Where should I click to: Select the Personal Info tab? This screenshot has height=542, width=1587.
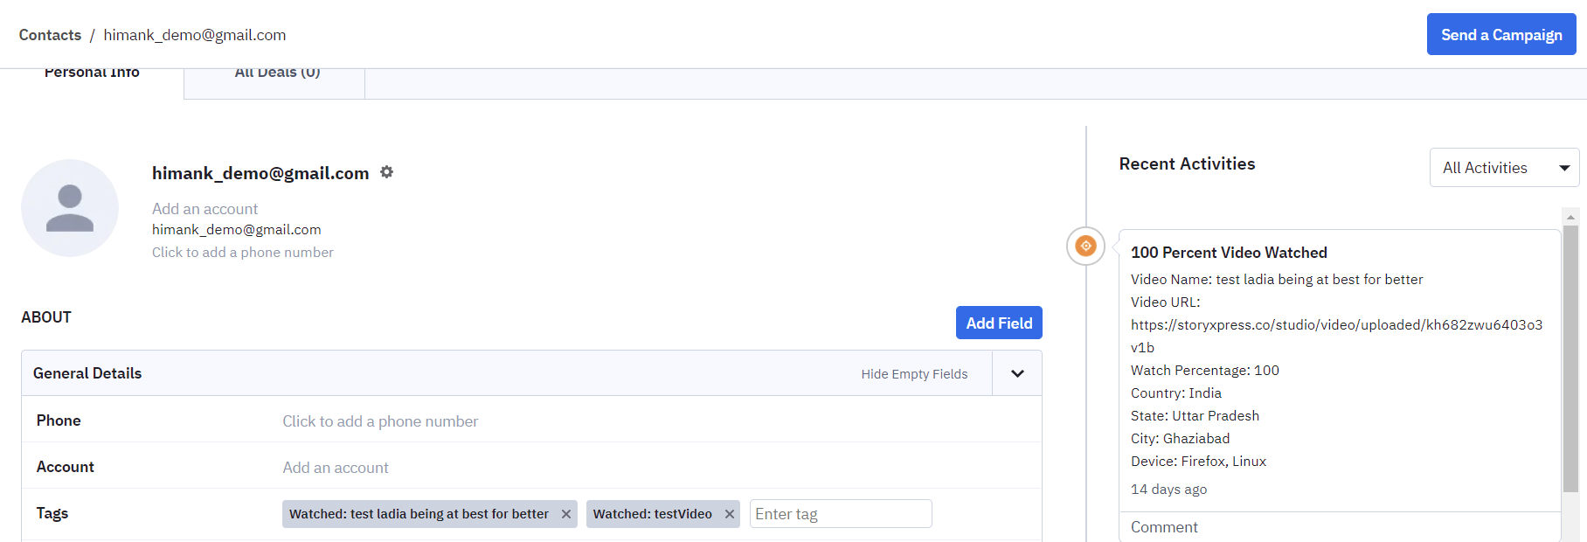pos(92,73)
